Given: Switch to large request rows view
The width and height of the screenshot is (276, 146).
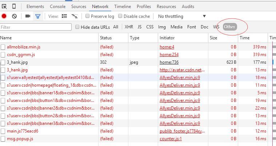Looking at the screenshot, I should point(64,16).
